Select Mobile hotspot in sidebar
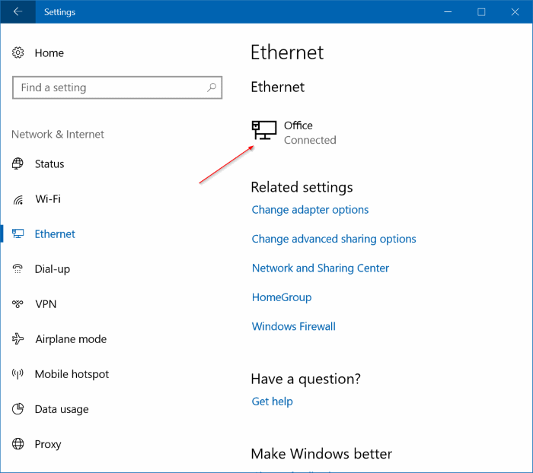The image size is (533, 473). pyautogui.click(x=72, y=374)
